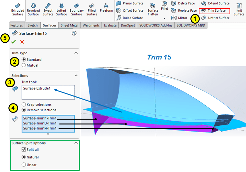246x172 pixels.
Task: Open the Surface-Trim15 help icon
Action: [74, 33]
